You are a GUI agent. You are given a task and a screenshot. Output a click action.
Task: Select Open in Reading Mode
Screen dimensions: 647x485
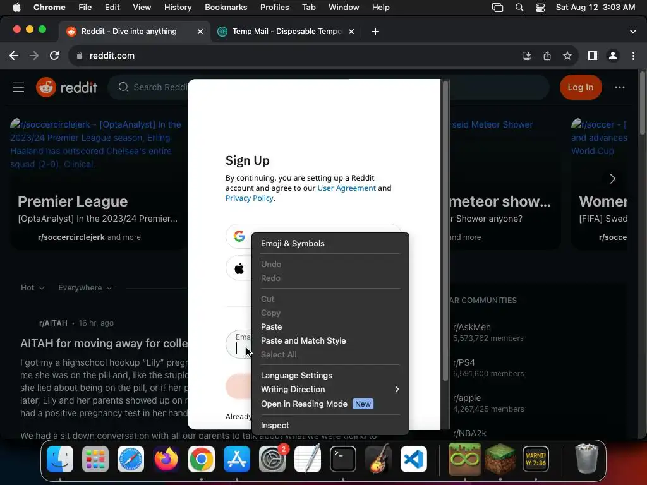330,404
